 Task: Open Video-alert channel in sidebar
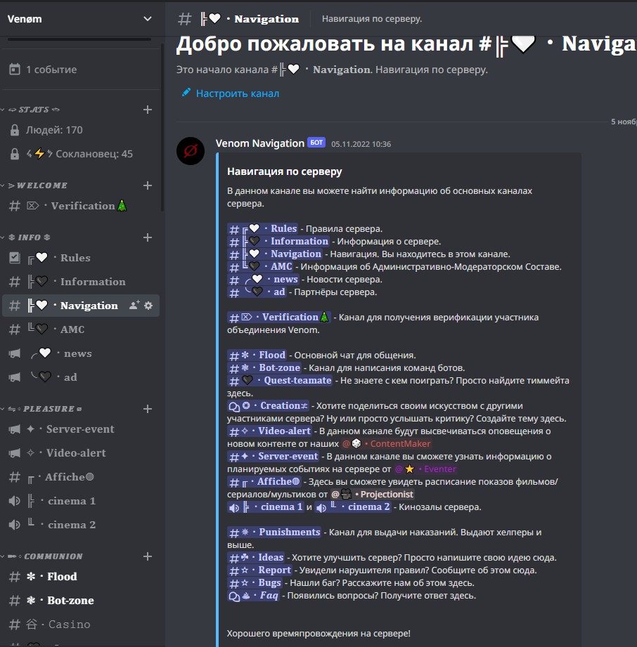click(x=81, y=453)
